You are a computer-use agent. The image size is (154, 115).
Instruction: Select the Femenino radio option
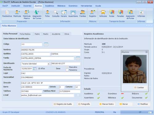pos(67,70)
